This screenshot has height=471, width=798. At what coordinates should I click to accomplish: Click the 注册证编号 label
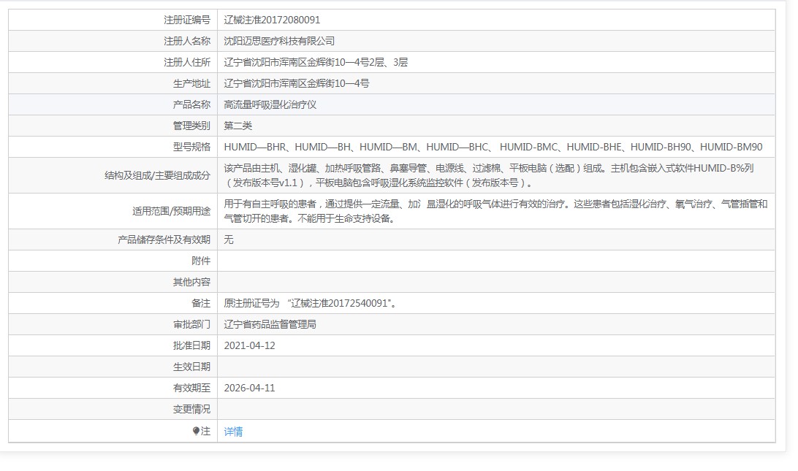pos(187,20)
